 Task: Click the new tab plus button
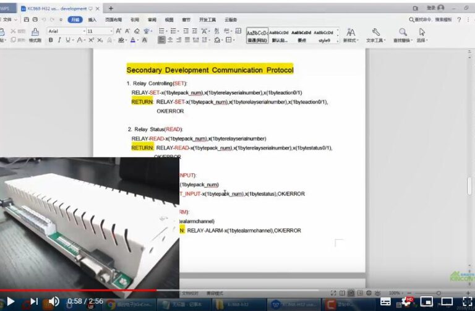pyautogui.click(x=111, y=9)
